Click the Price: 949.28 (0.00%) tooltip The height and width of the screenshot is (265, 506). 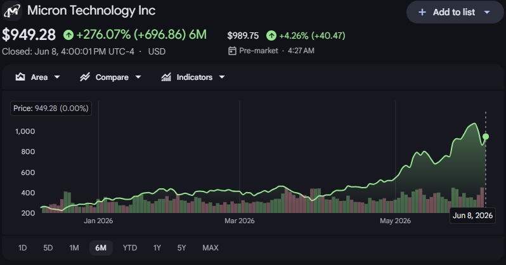coord(51,108)
